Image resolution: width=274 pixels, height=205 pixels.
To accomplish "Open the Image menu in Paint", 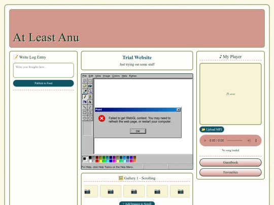I will 107,76.
